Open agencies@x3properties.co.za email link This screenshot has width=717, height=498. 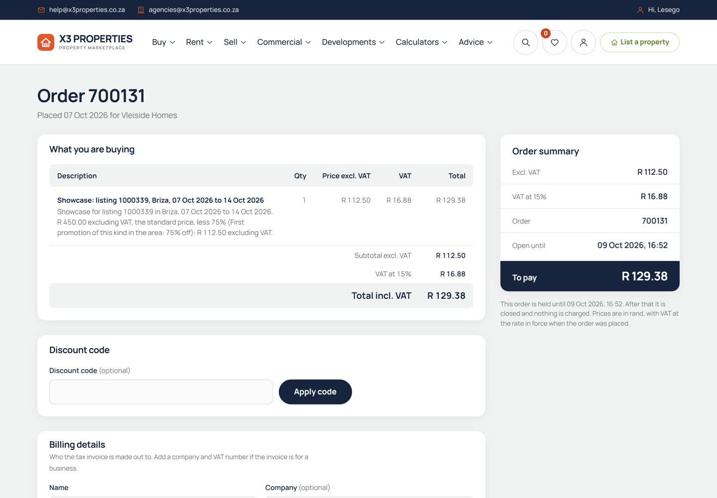tap(194, 10)
